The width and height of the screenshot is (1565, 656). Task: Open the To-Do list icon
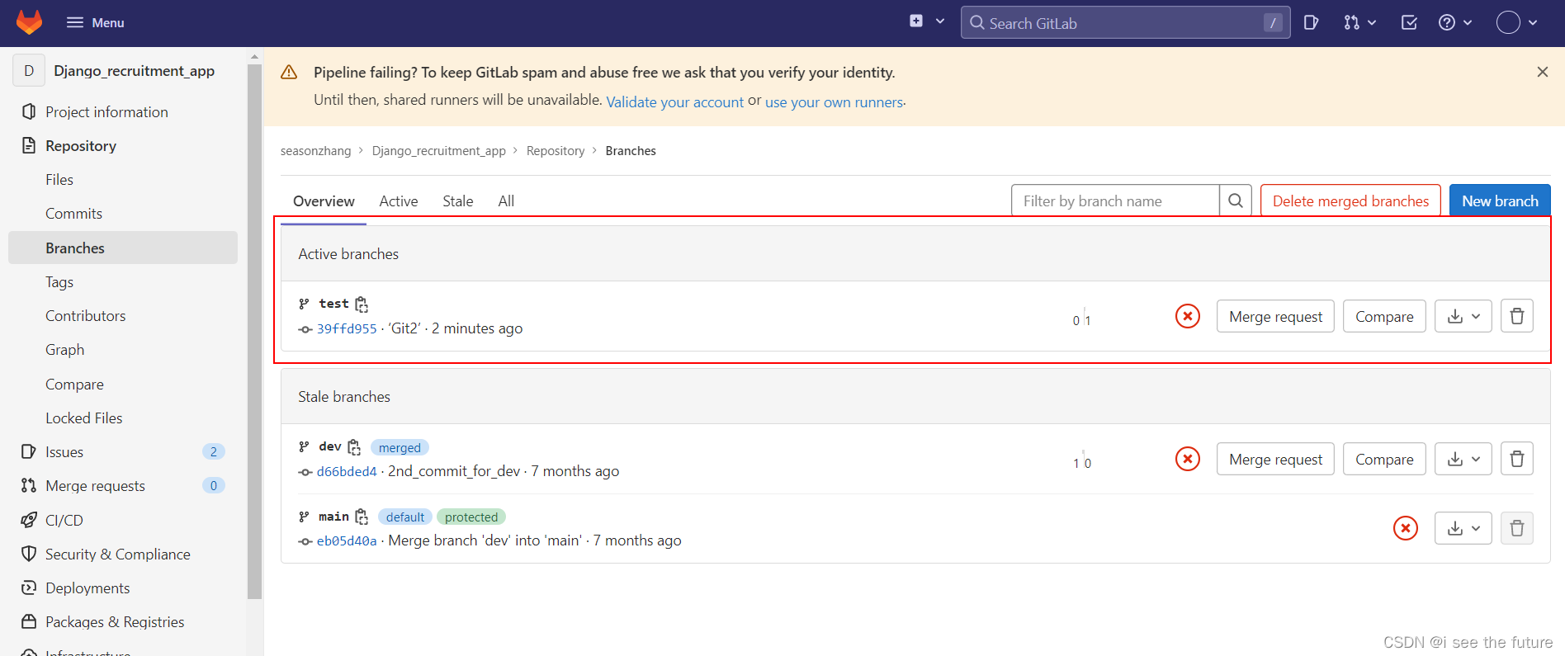click(1410, 22)
